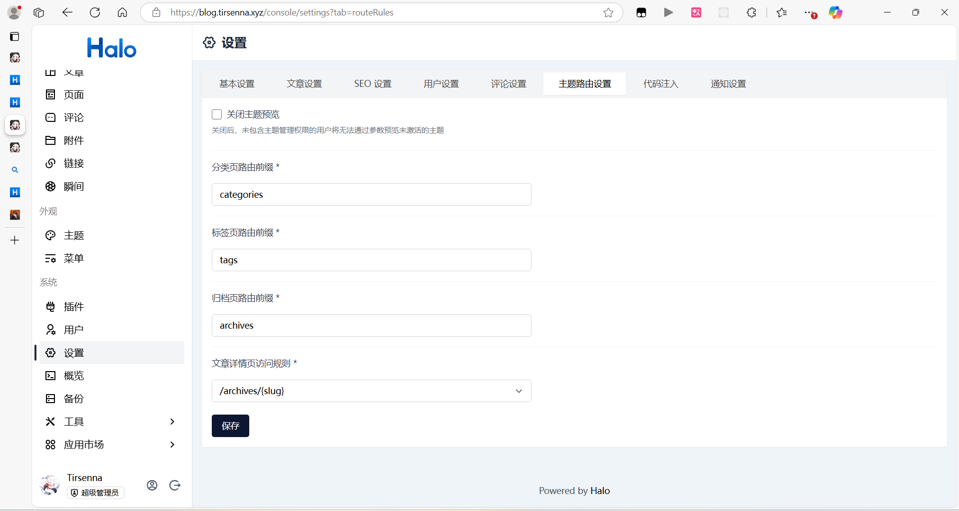
Task: Open the 文章详情页访问规则 dropdown
Action: click(x=371, y=391)
